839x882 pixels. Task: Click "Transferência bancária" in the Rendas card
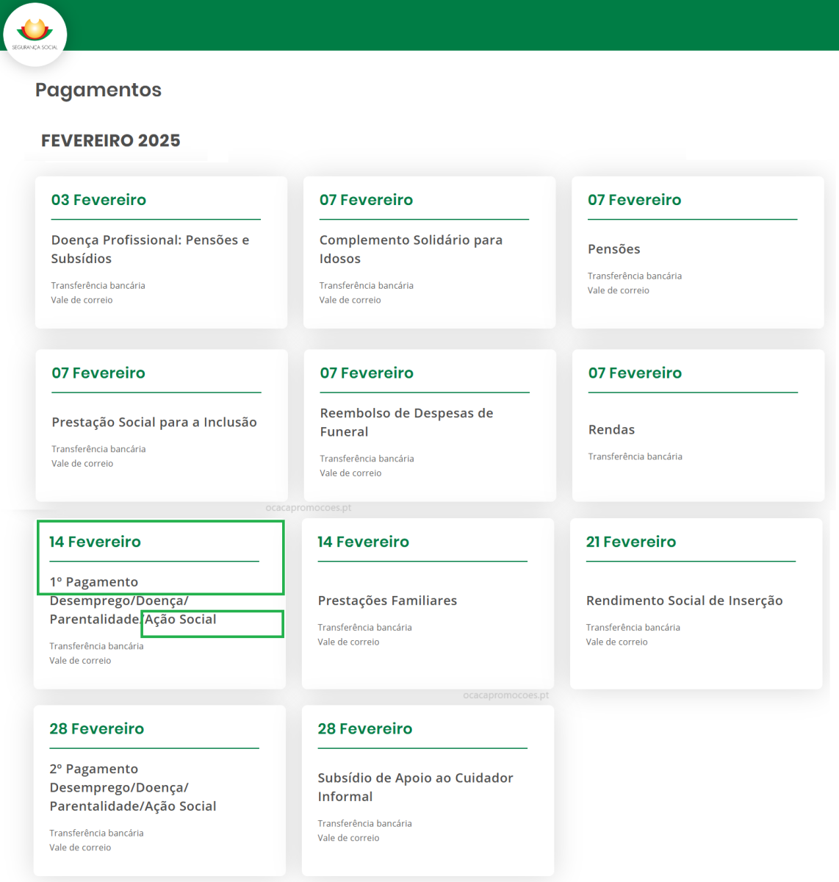click(x=635, y=456)
